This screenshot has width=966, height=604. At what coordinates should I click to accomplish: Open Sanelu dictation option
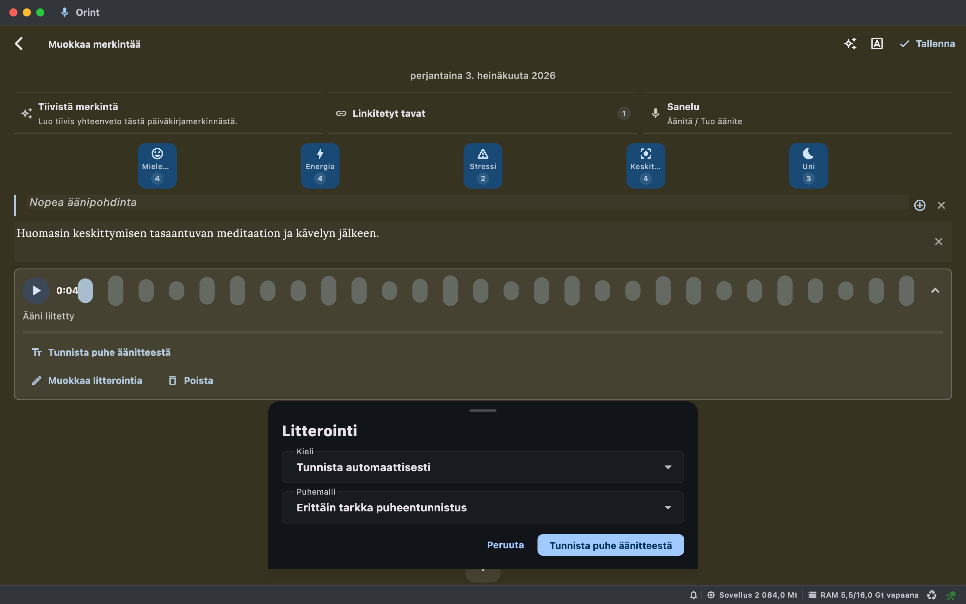point(797,113)
